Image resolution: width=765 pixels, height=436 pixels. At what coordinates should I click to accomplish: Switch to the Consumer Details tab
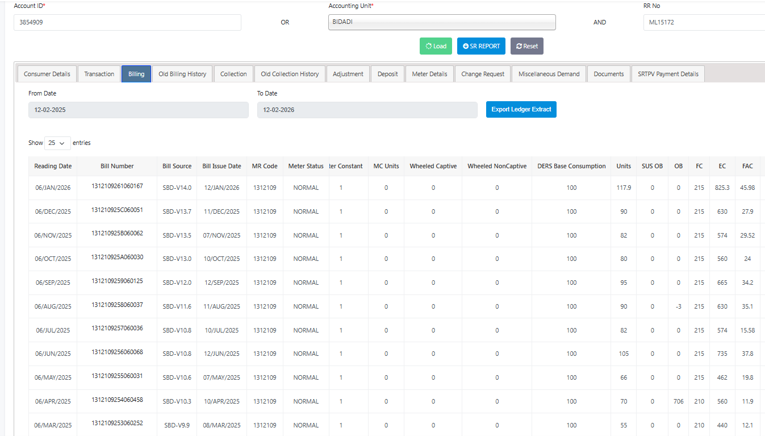[47, 74]
